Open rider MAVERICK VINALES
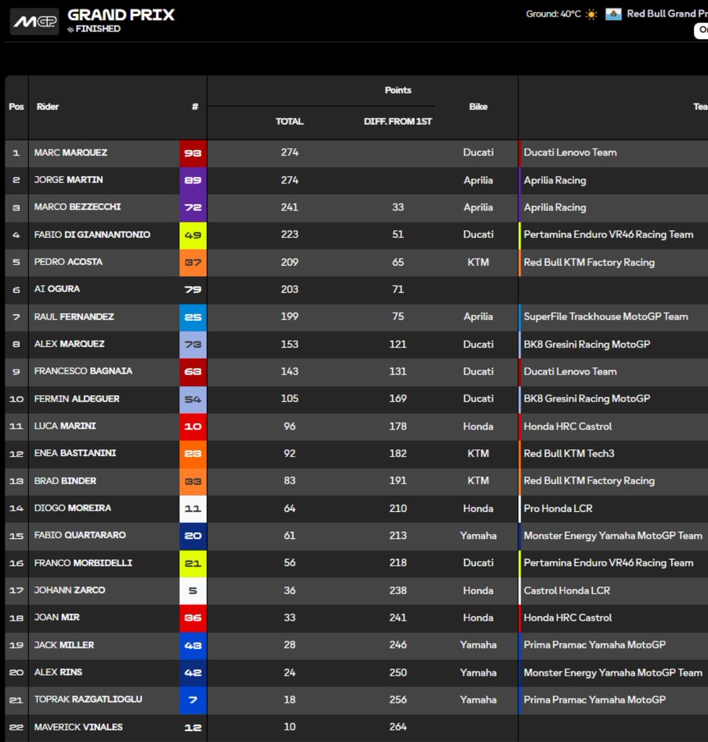This screenshot has height=742, width=708. [78, 727]
